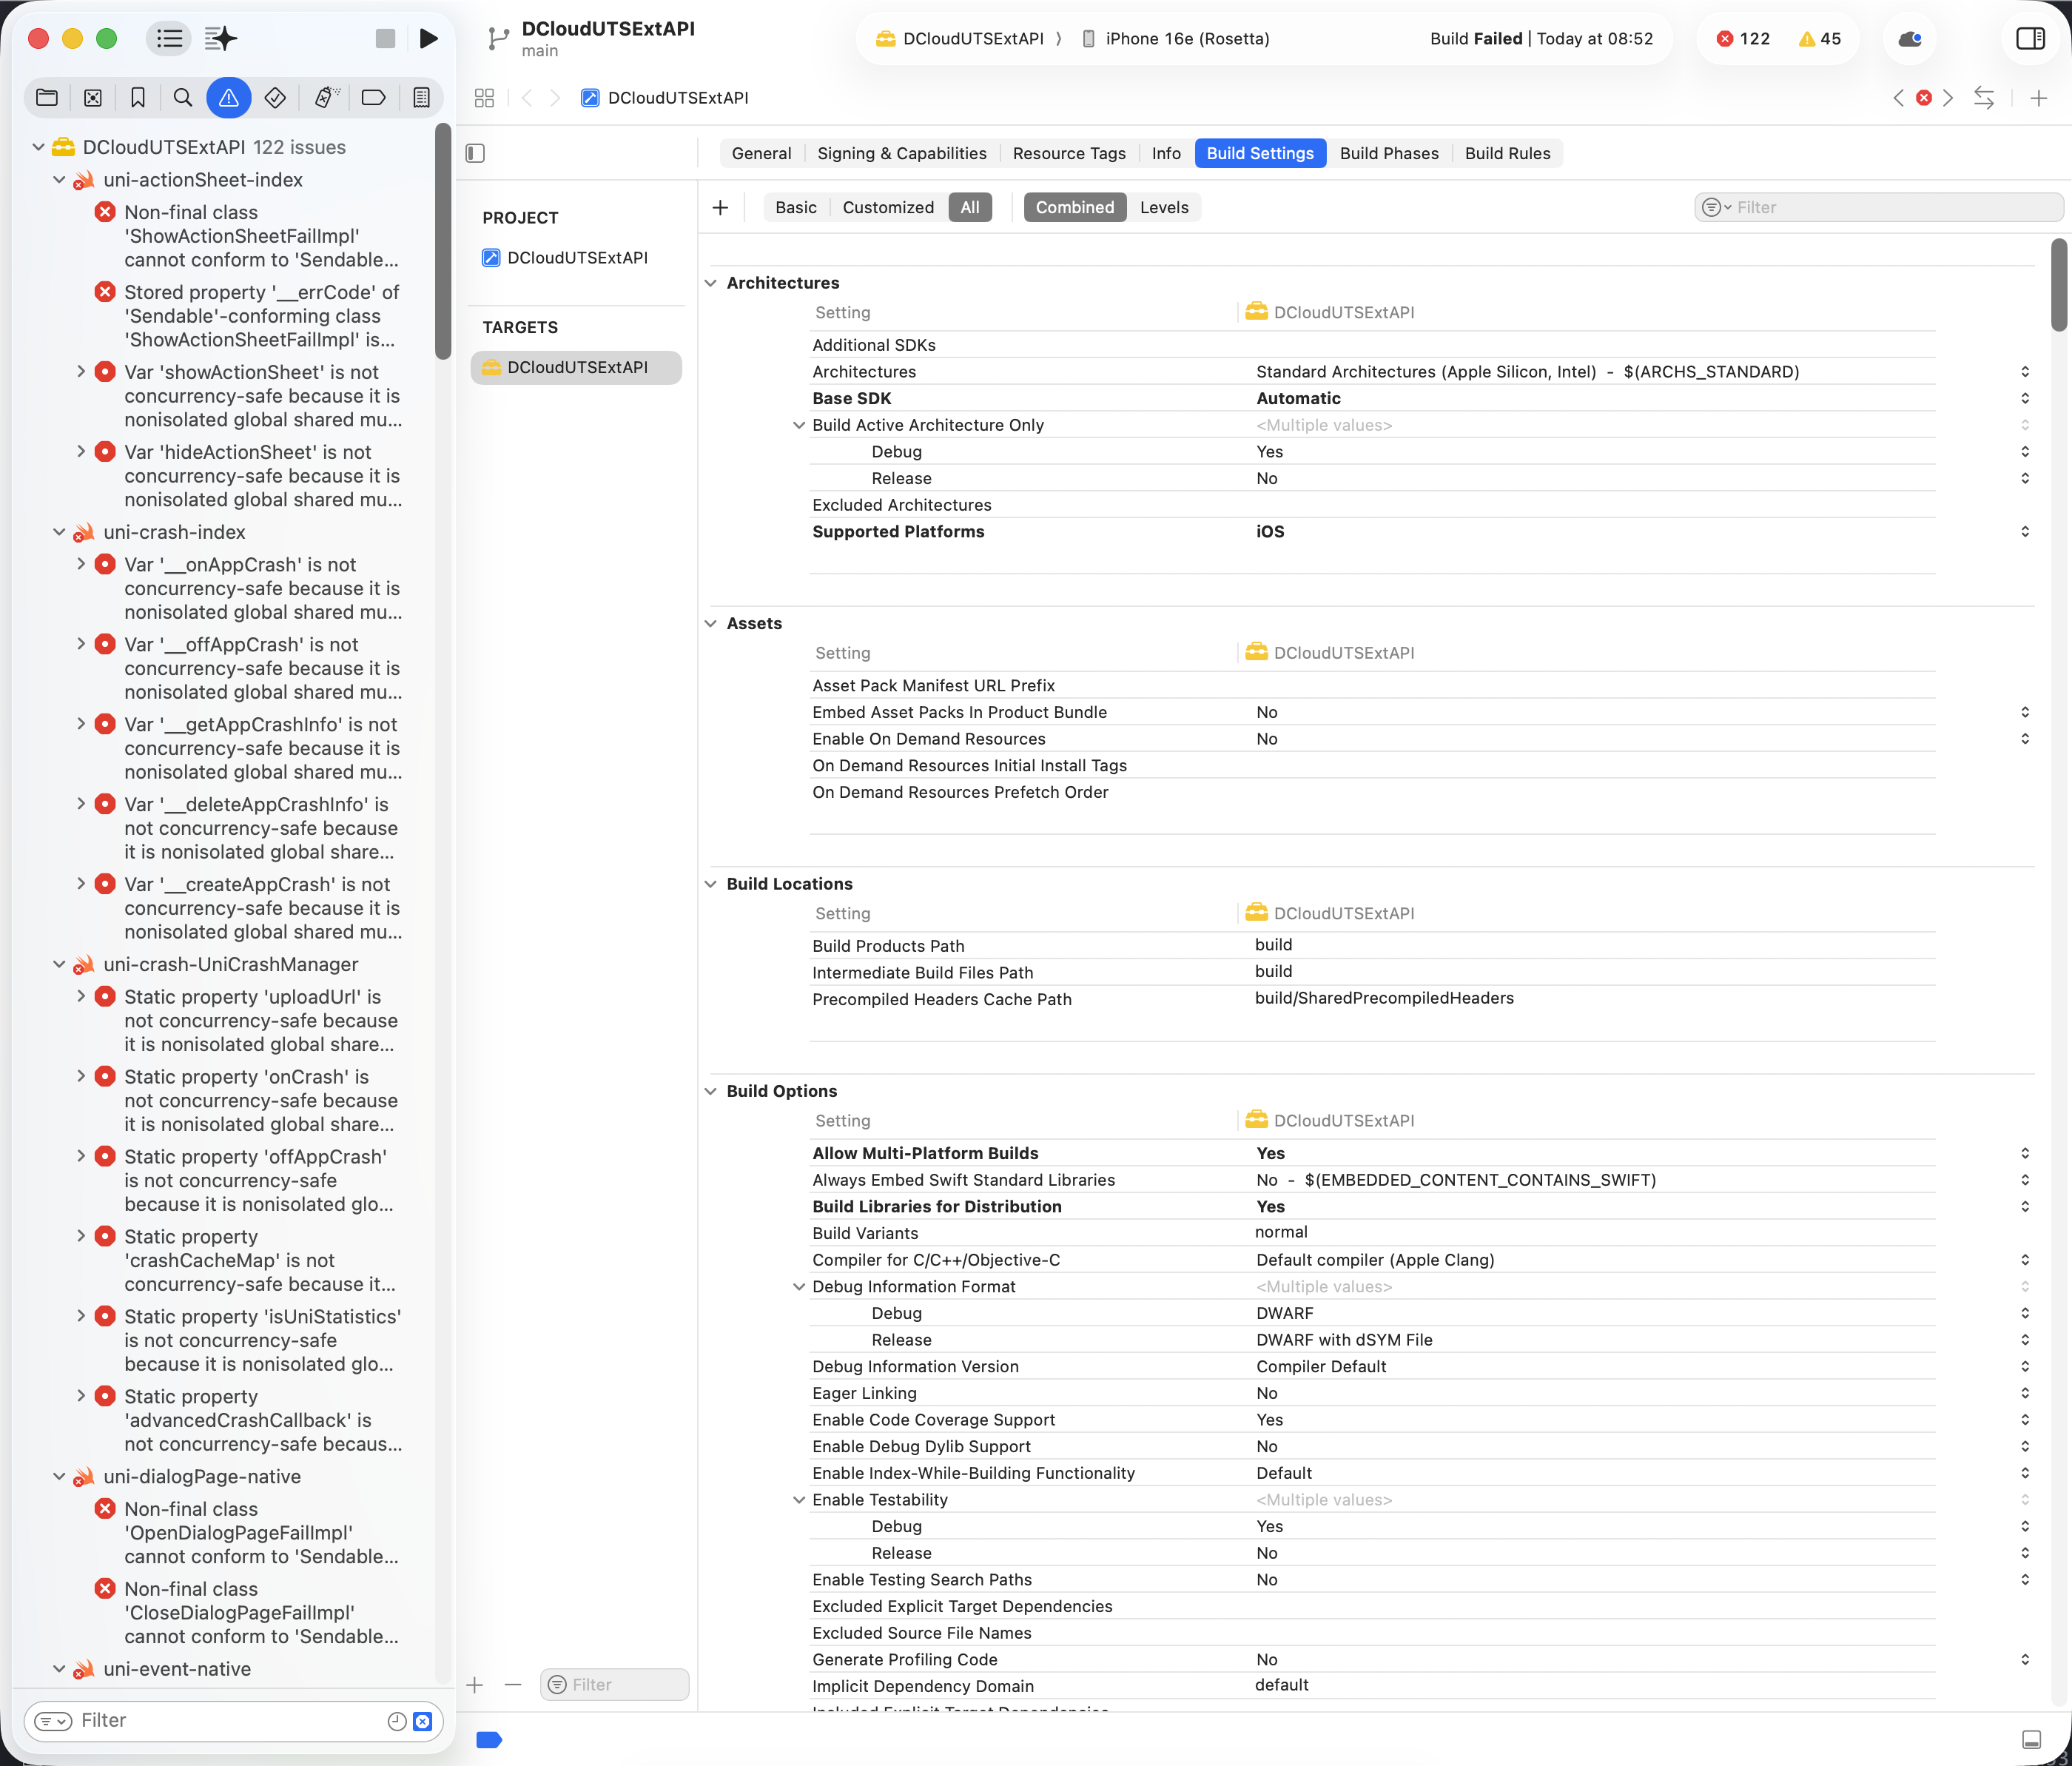Collapse the Assets settings section
2072x1766 pixels.
tap(711, 624)
